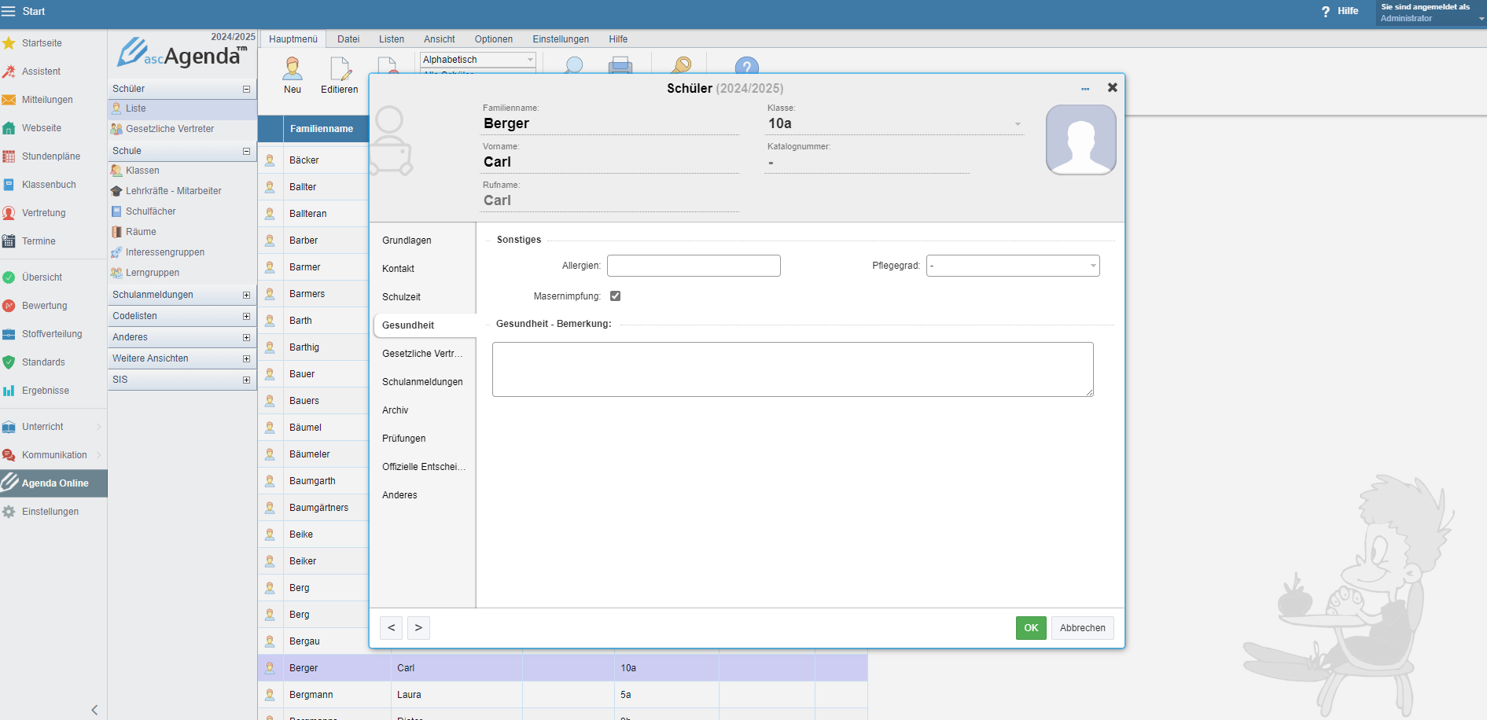Open the Listen menu

(x=391, y=39)
